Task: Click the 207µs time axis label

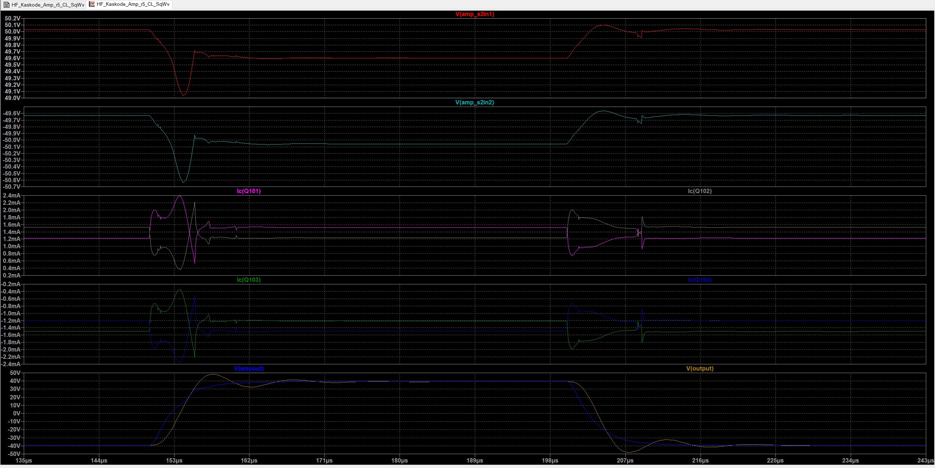Action: [625, 460]
